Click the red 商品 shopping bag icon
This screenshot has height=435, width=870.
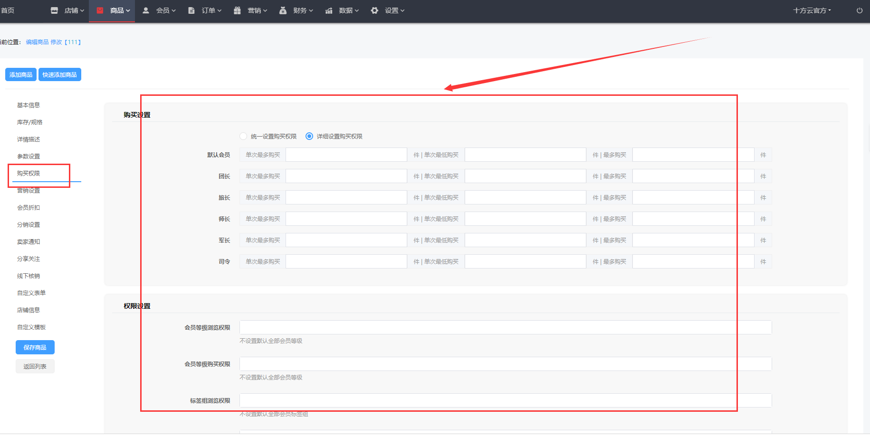(100, 10)
